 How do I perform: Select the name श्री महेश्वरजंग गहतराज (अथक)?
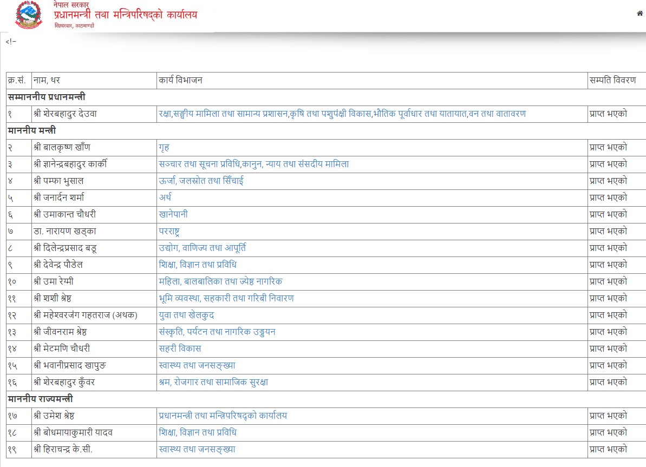(85, 315)
